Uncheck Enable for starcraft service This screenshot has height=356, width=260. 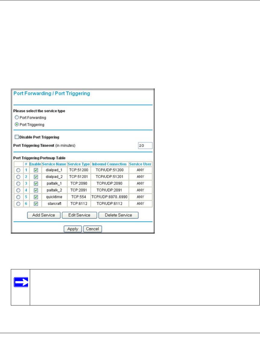(x=36, y=204)
